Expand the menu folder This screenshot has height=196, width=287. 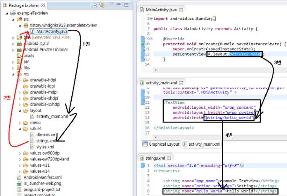point(20,123)
